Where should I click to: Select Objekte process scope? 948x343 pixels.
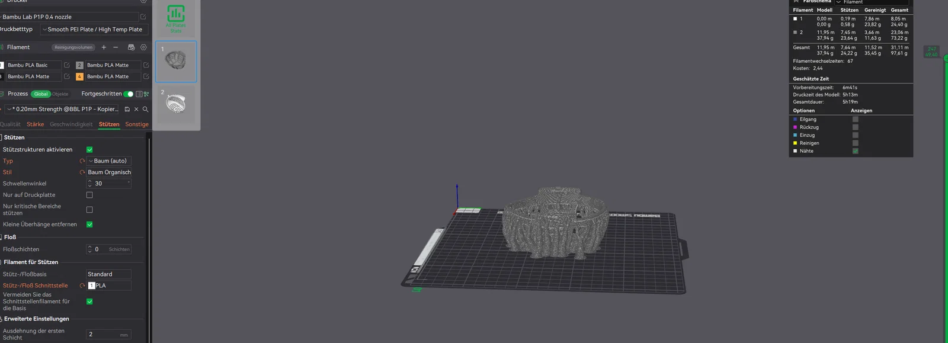coord(60,94)
